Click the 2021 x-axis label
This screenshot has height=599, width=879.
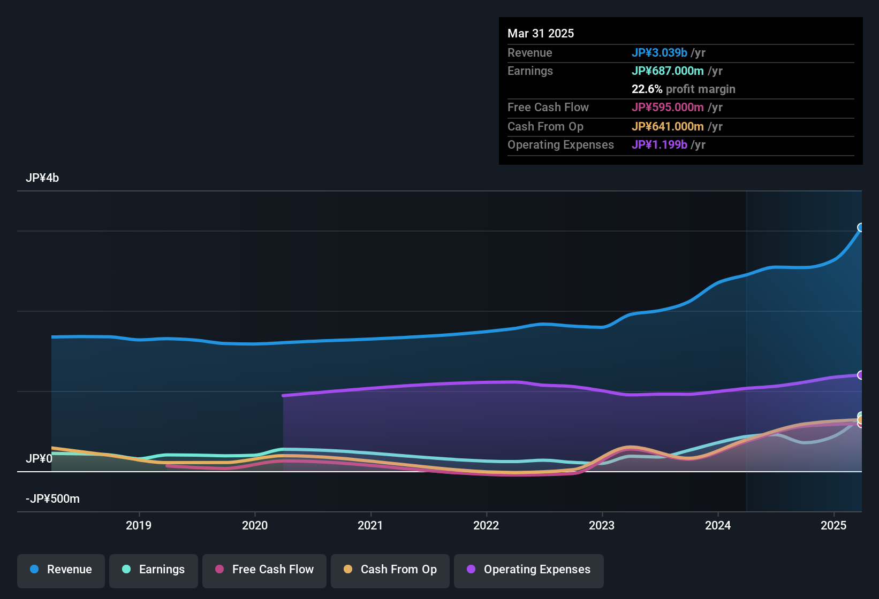pyautogui.click(x=370, y=526)
